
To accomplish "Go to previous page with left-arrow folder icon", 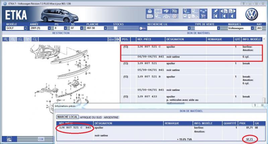I will tap(224, 11).
